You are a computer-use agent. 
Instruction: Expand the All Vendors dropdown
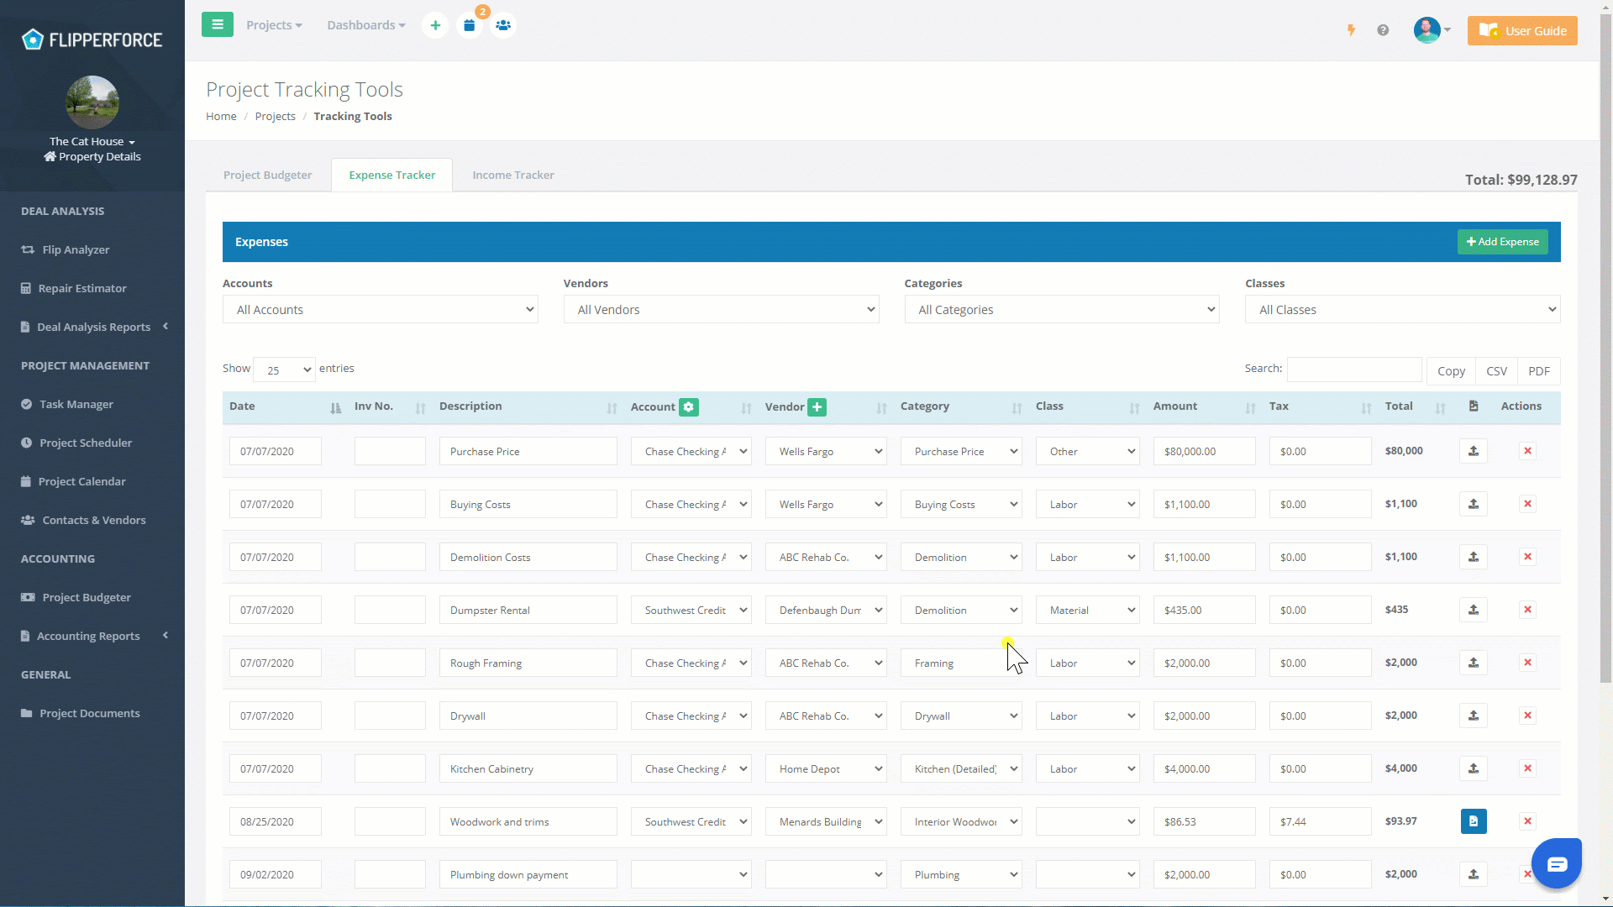[721, 309]
